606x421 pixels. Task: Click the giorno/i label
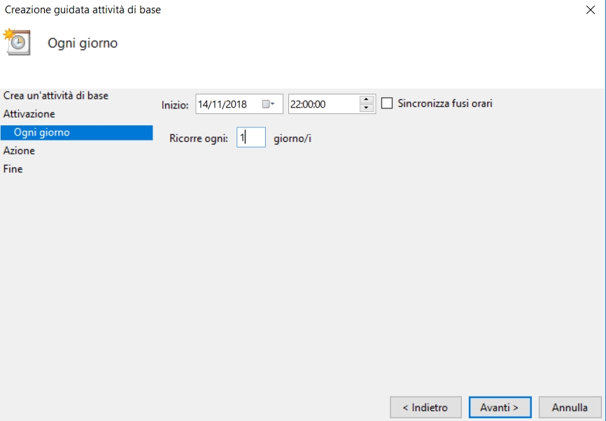pos(293,138)
